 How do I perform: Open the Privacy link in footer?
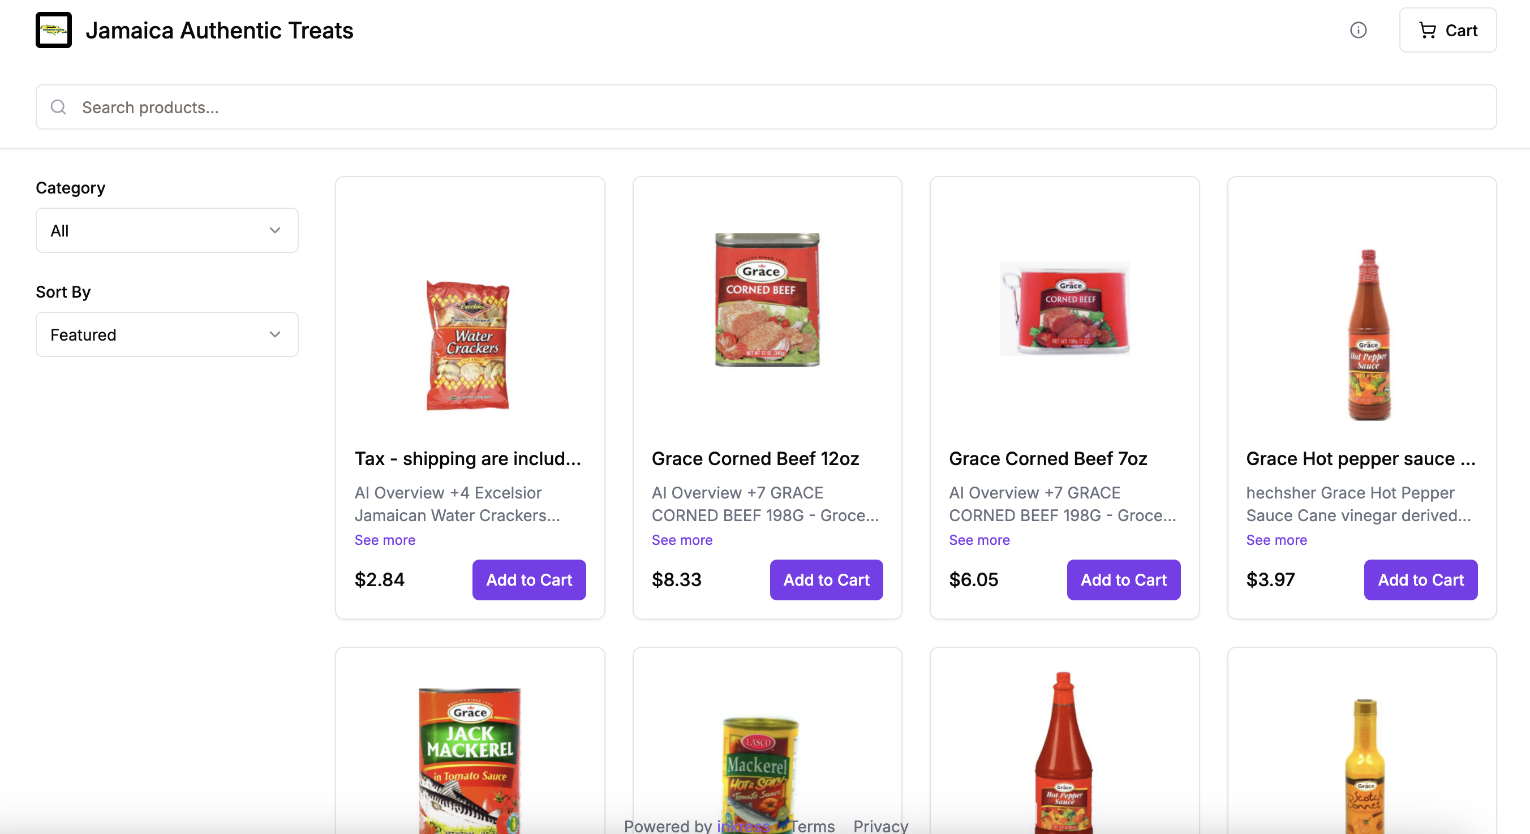coord(880,826)
